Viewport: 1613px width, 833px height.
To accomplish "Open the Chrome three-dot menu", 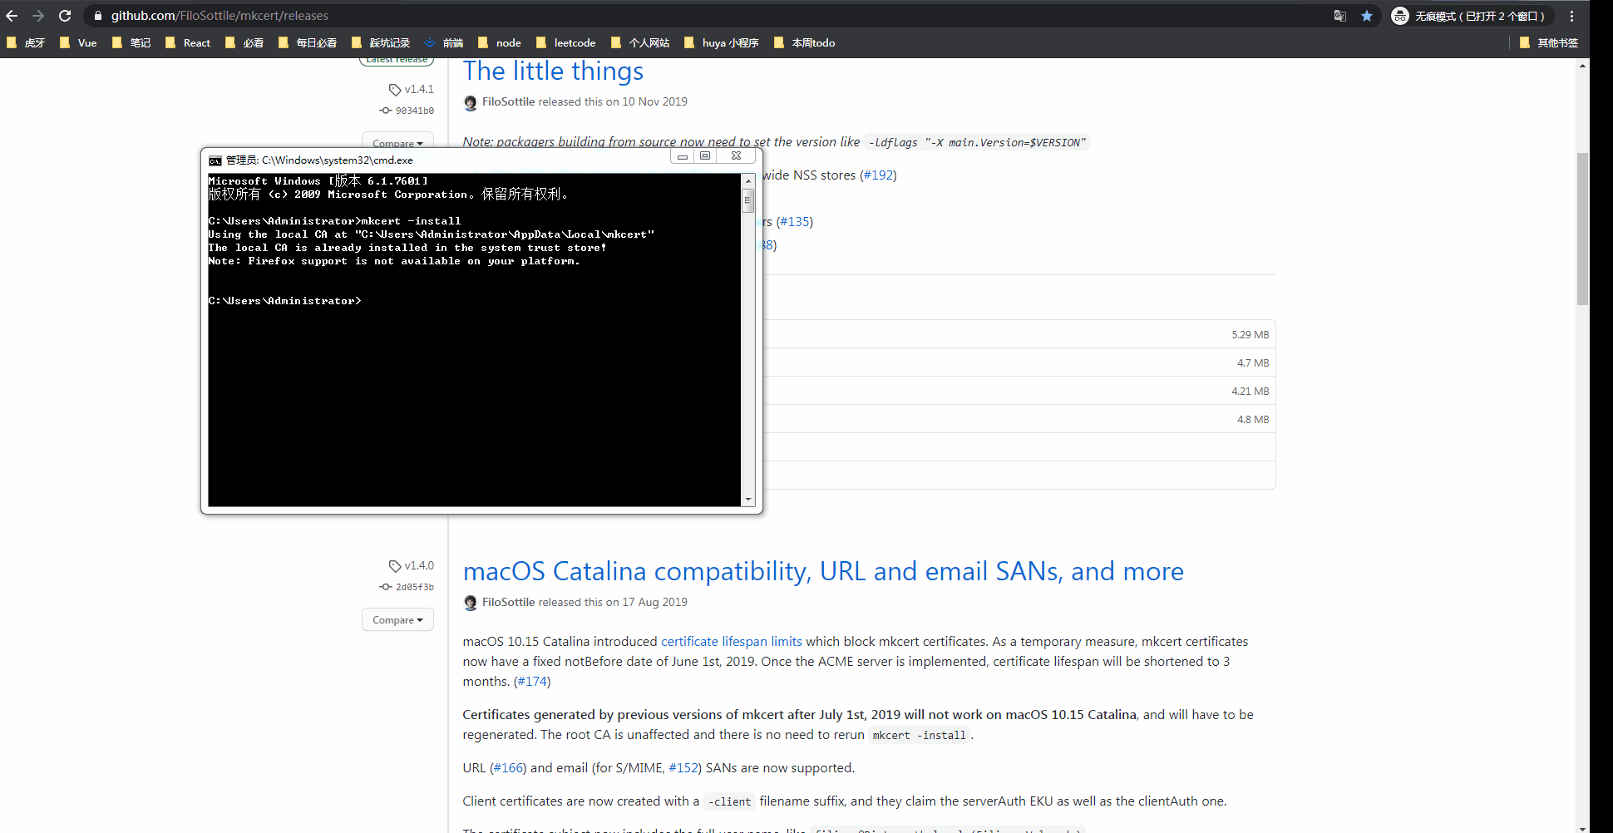I will [x=1571, y=15].
